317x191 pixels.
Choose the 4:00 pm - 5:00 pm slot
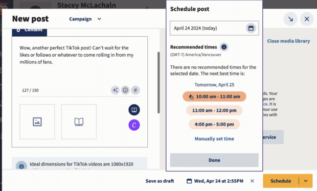point(214,124)
